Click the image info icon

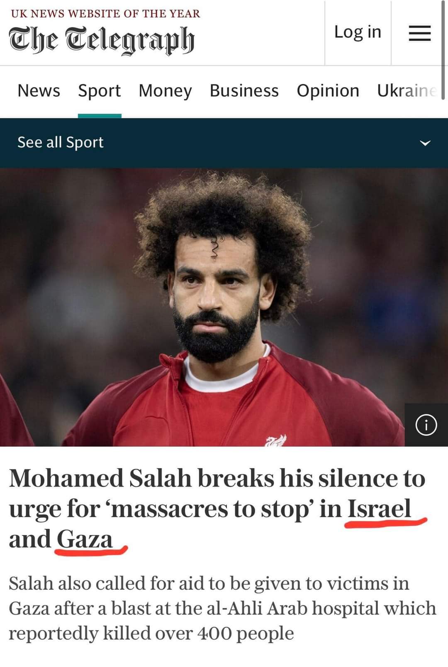point(426,425)
